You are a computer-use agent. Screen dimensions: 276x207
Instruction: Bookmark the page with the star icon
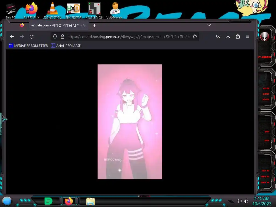pyautogui.click(x=195, y=36)
